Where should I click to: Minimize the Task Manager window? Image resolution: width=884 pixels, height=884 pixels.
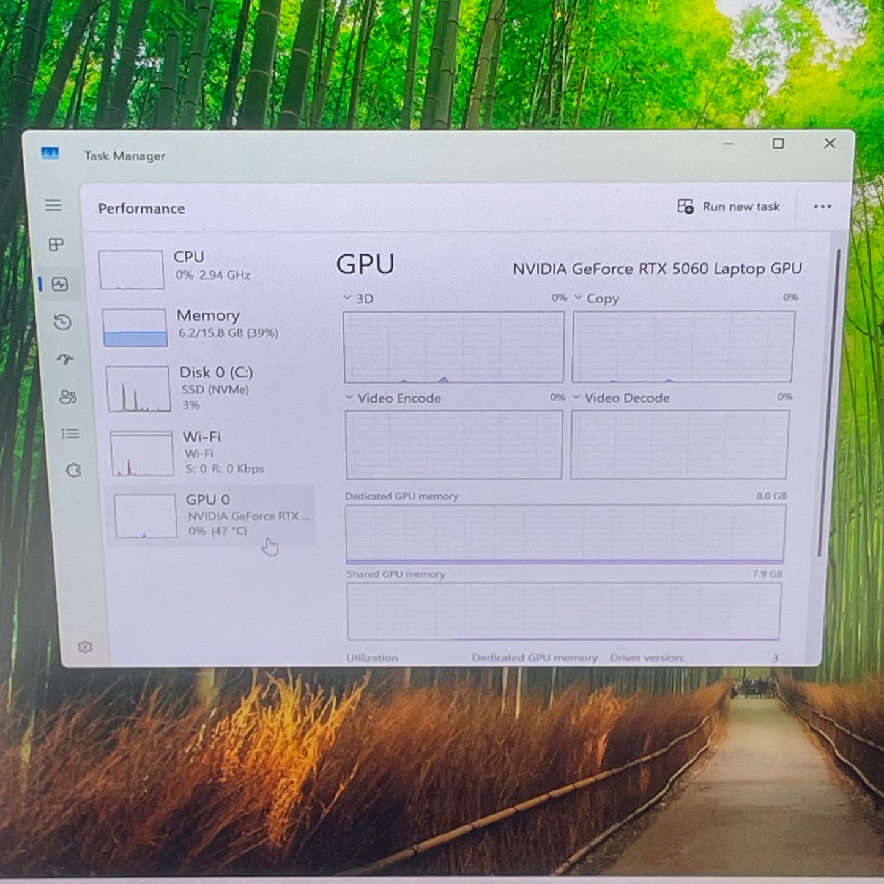727,144
